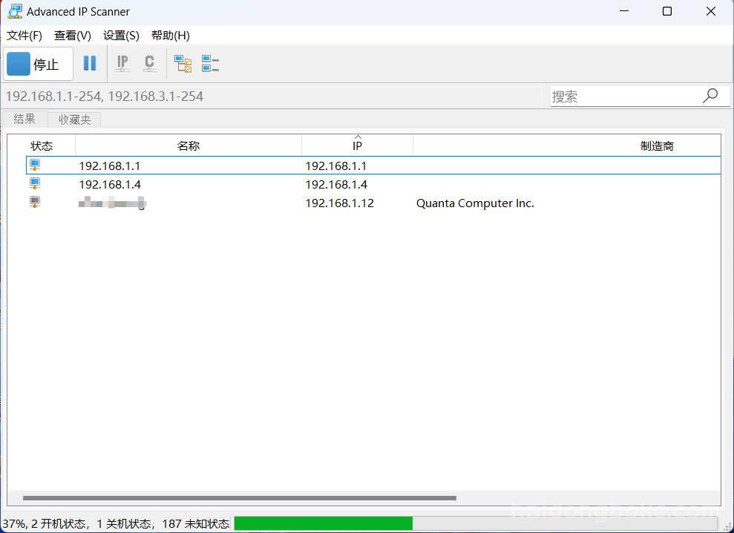Sort by the 状态 column header
Image resolution: width=734 pixels, height=533 pixels.
[x=42, y=145]
